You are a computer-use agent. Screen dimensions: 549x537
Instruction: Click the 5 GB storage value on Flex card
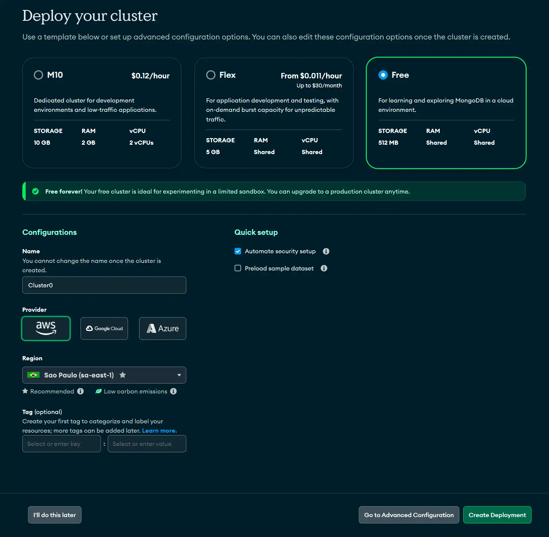[x=213, y=152]
